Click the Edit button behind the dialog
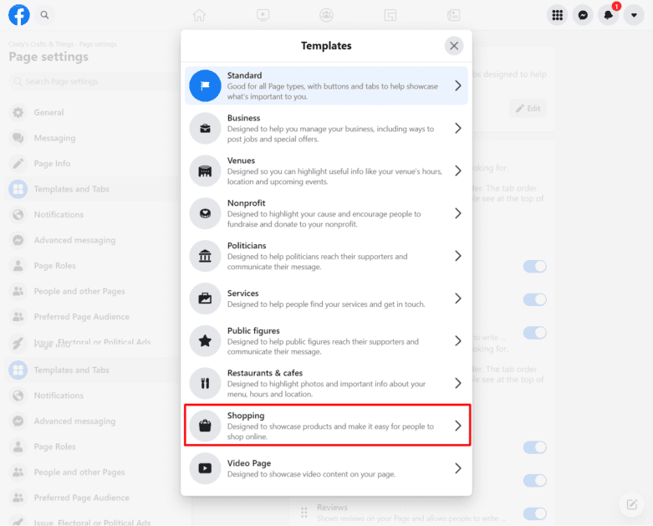 [528, 108]
